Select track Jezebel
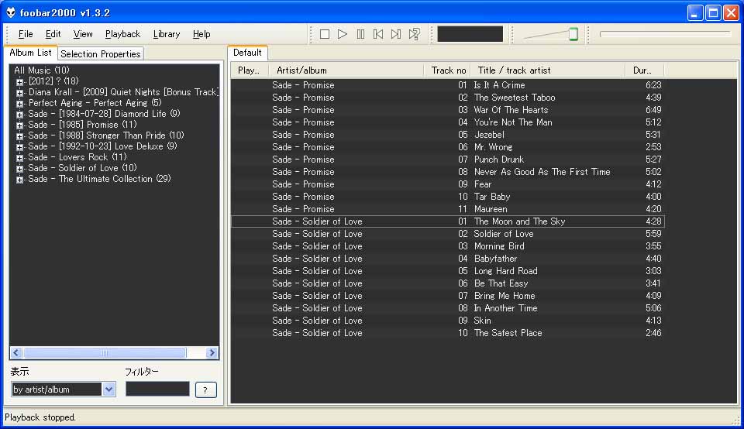 447,135
